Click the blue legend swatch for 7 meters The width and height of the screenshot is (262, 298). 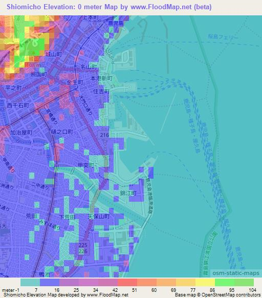tap(50, 282)
